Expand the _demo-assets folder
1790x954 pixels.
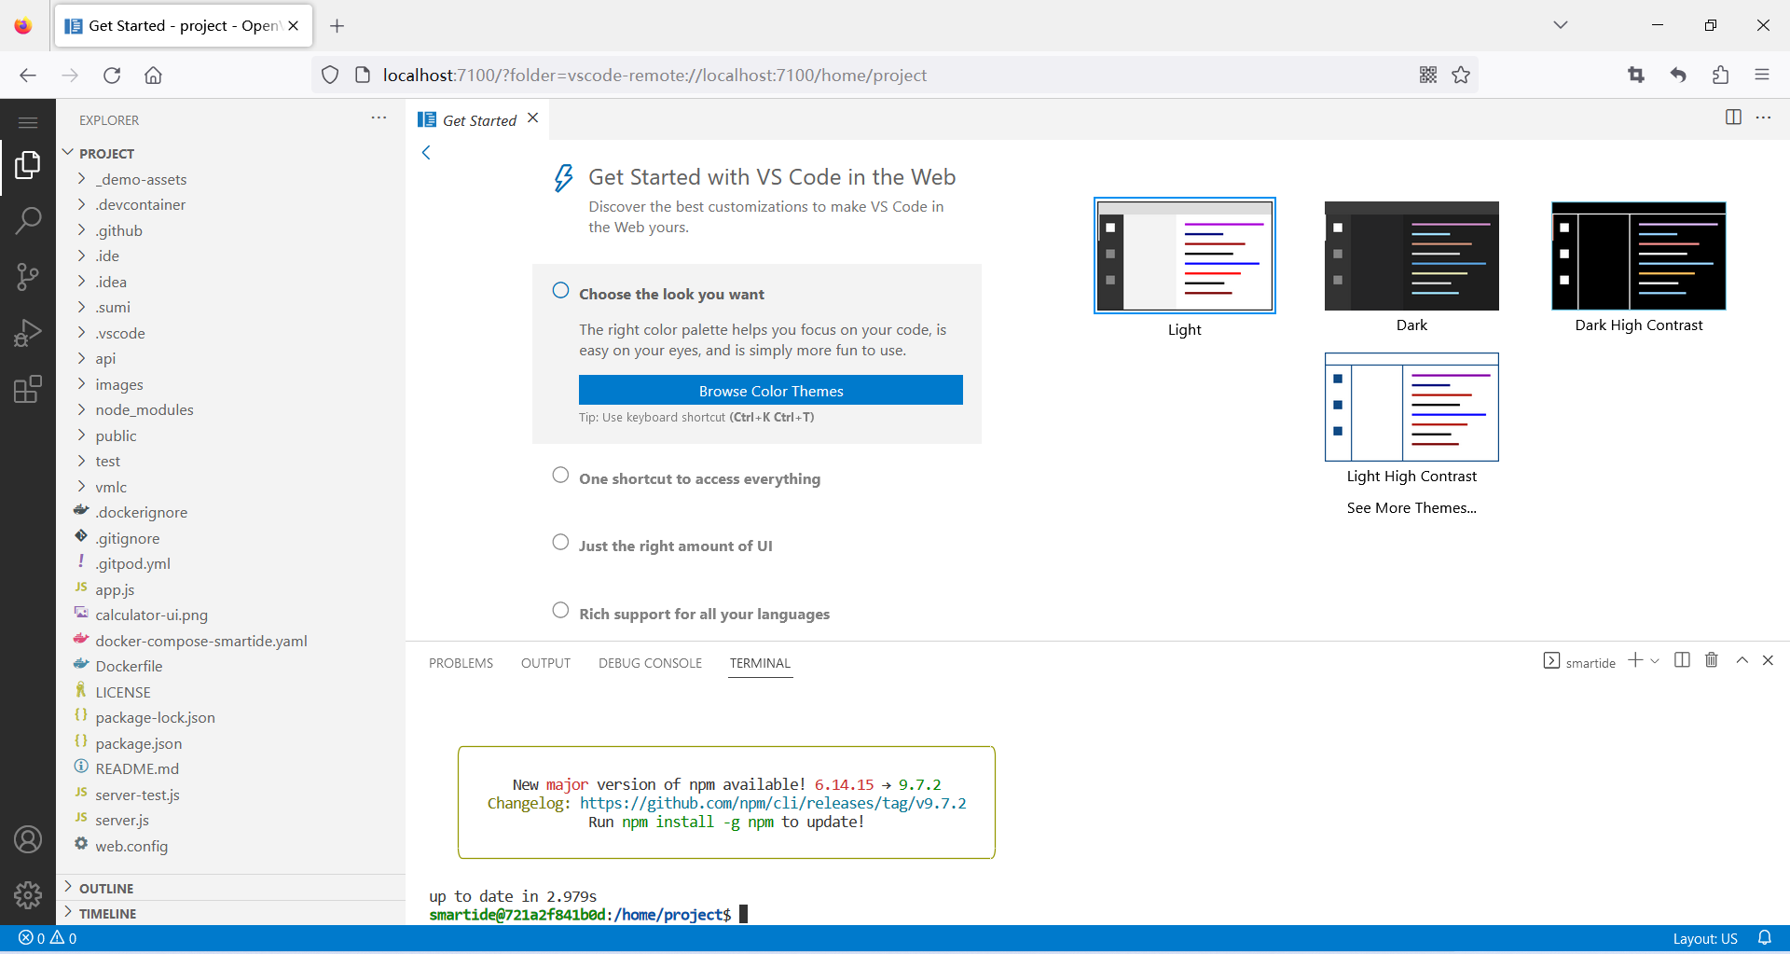[230, 179]
